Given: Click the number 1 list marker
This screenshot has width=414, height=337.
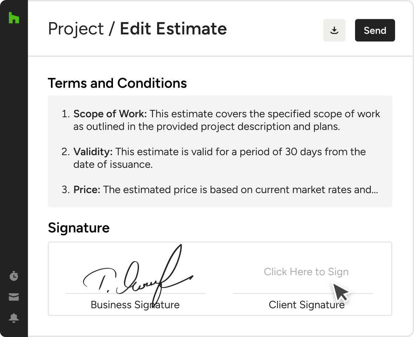Looking at the screenshot, I should (x=66, y=114).
